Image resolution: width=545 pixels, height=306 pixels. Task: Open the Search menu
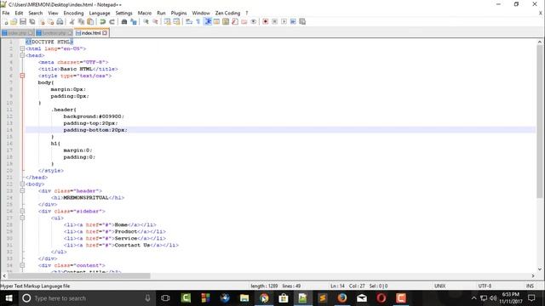point(36,14)
